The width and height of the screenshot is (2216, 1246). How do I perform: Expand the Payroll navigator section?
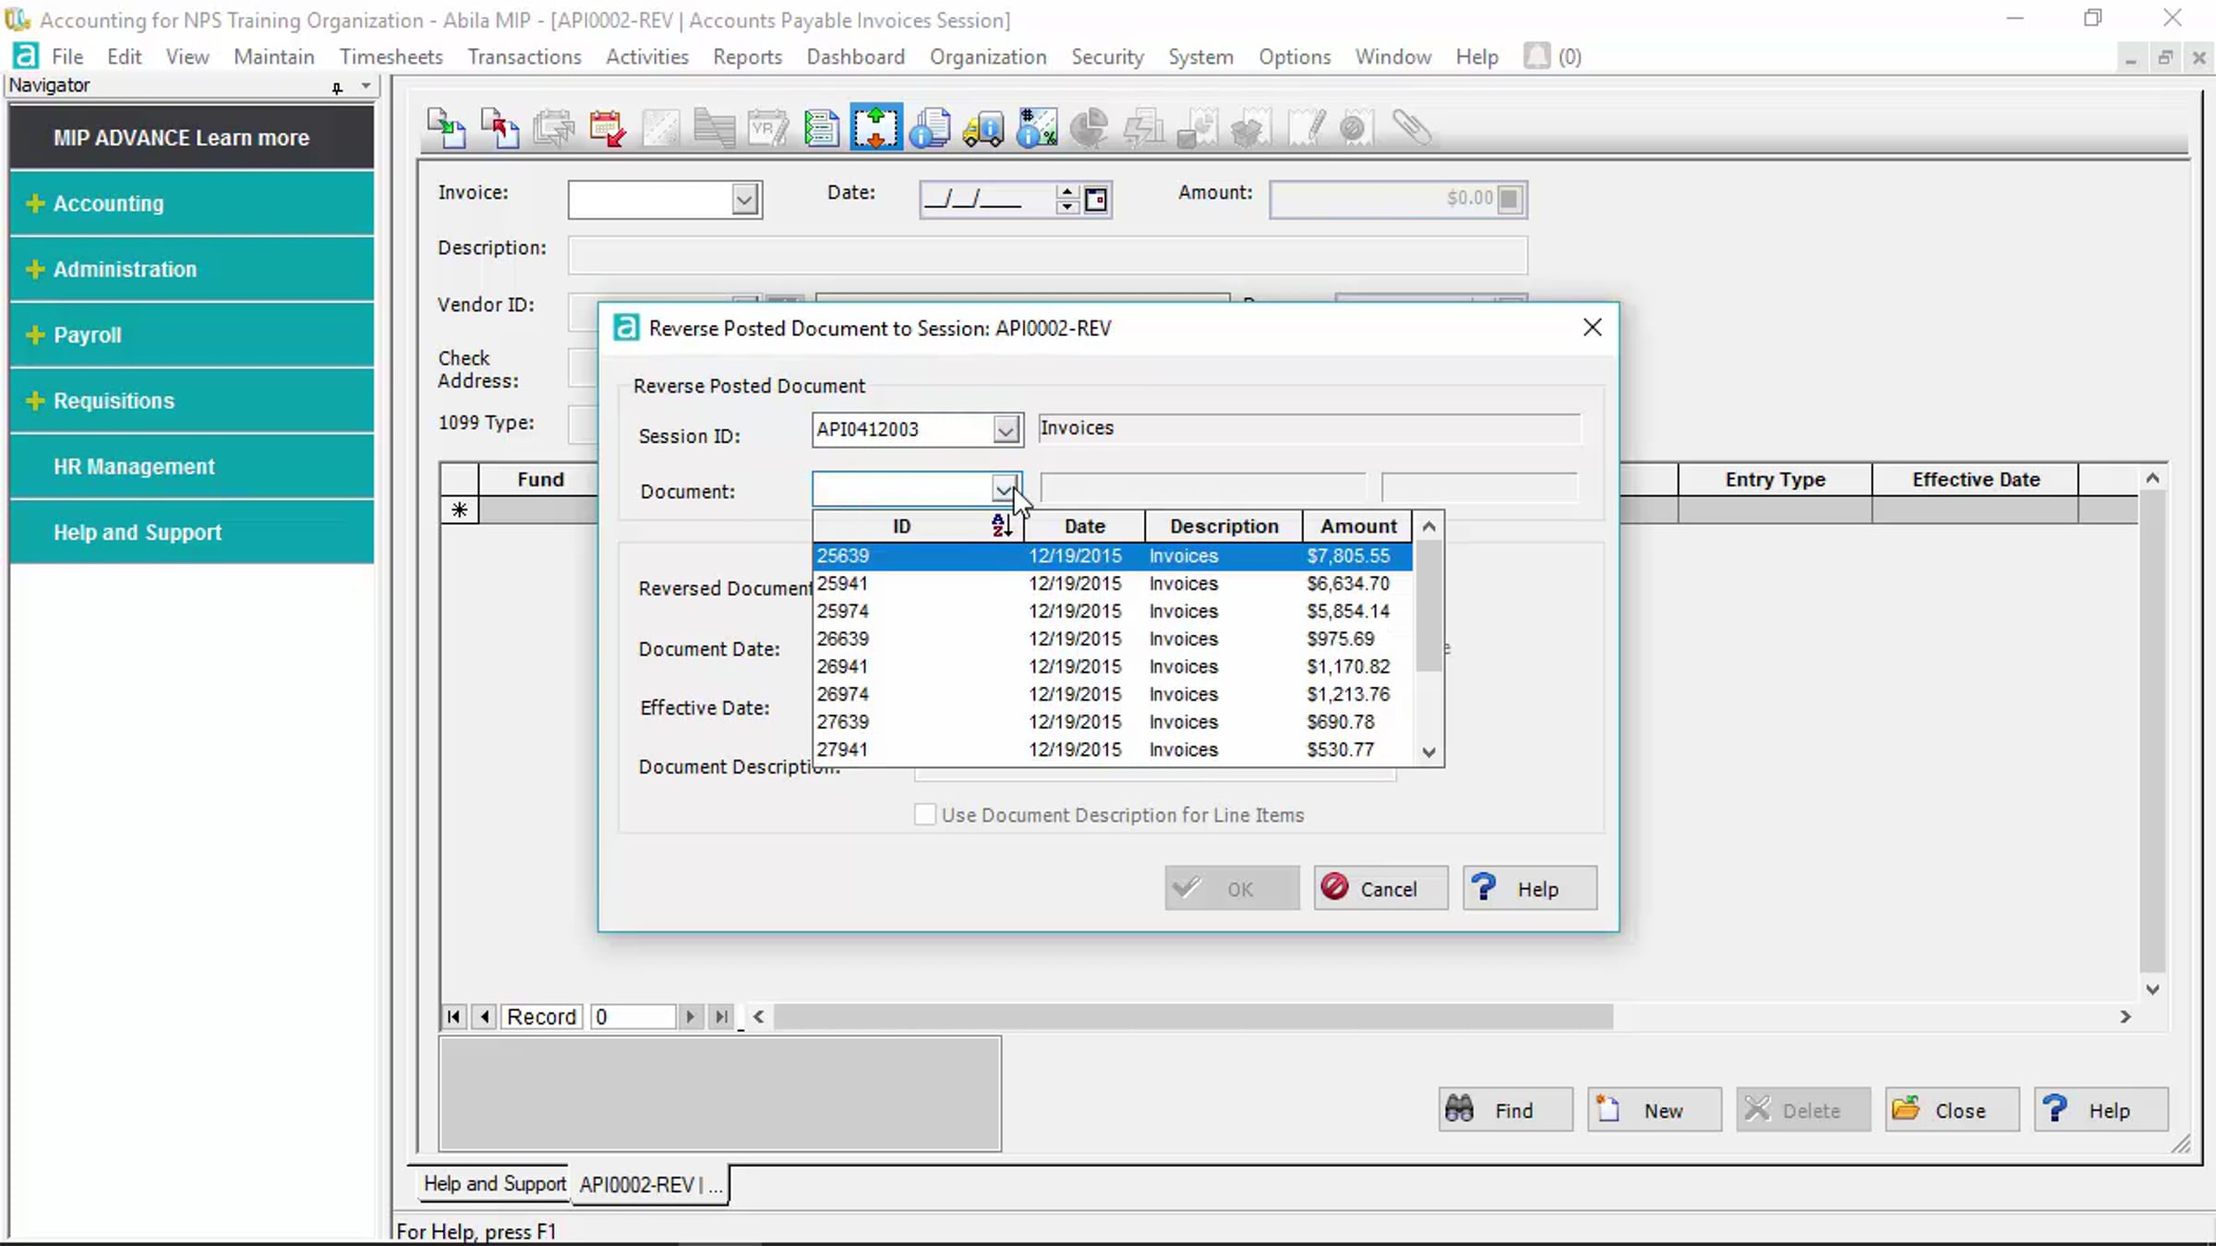tap(192, 335)
